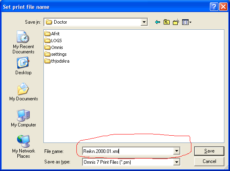Screen dimensions: 230x171
Task: Expand the File name history dropdown
Action: click(177, 151)
